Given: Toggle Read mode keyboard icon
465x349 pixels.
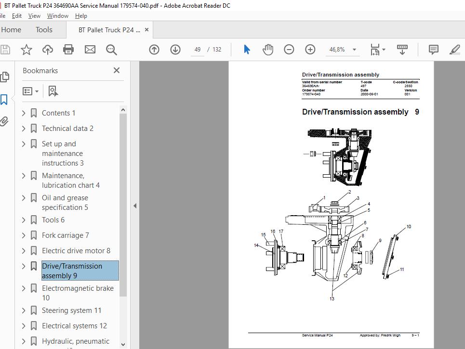Looking at the screenshot, I should pyautogui.click(x=402, y=50).
